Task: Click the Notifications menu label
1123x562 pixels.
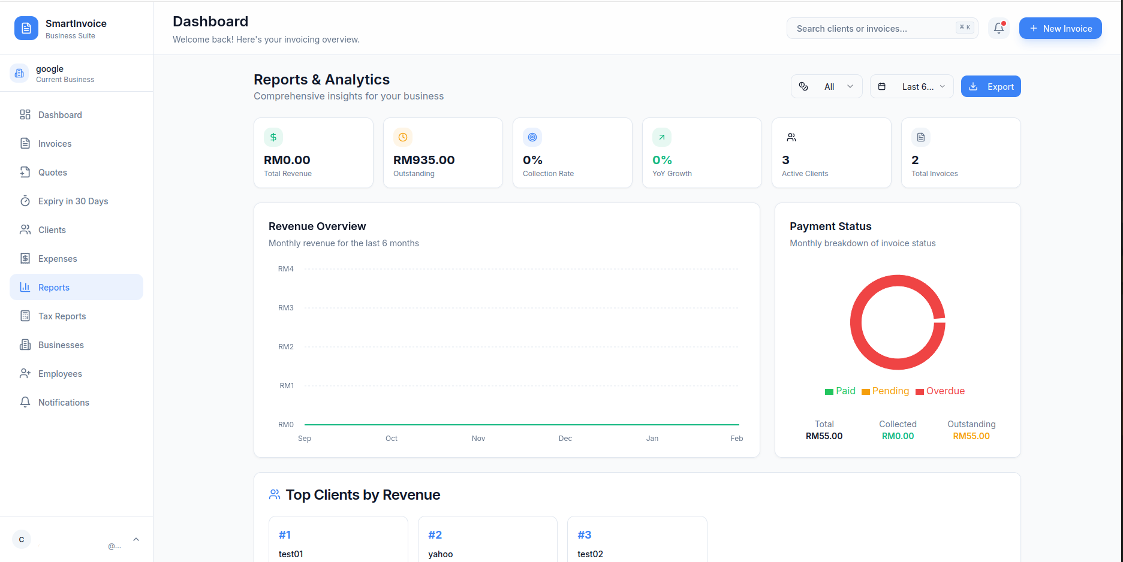Action: 64,402
